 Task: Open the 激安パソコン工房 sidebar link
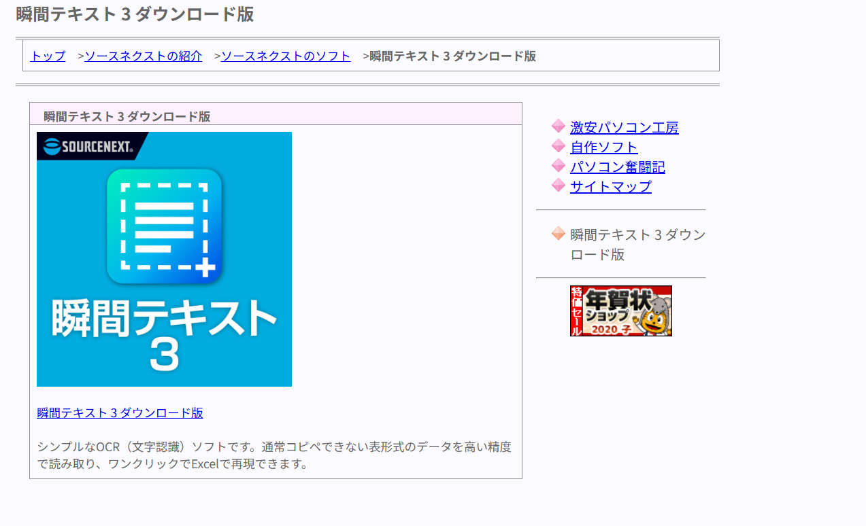point(624,127)
